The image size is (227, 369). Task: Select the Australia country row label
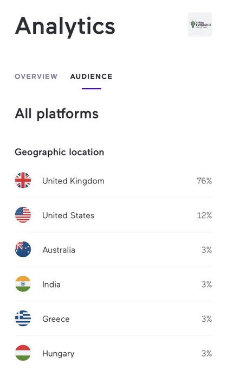(x=59, y=250)
